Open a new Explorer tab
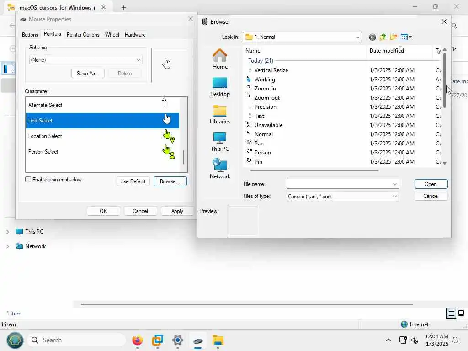 123,7
